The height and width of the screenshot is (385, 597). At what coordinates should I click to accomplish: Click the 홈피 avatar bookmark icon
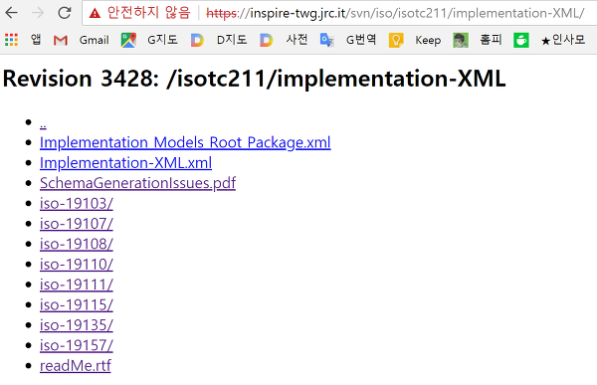(x=461, y=40)
